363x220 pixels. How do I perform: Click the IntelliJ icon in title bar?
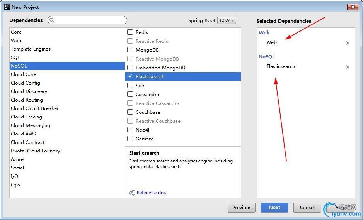click(7, 7)
